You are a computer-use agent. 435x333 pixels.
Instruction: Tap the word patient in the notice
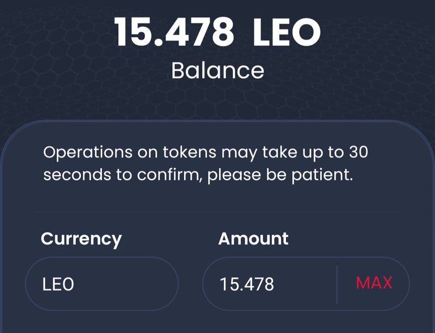(322, 176)
